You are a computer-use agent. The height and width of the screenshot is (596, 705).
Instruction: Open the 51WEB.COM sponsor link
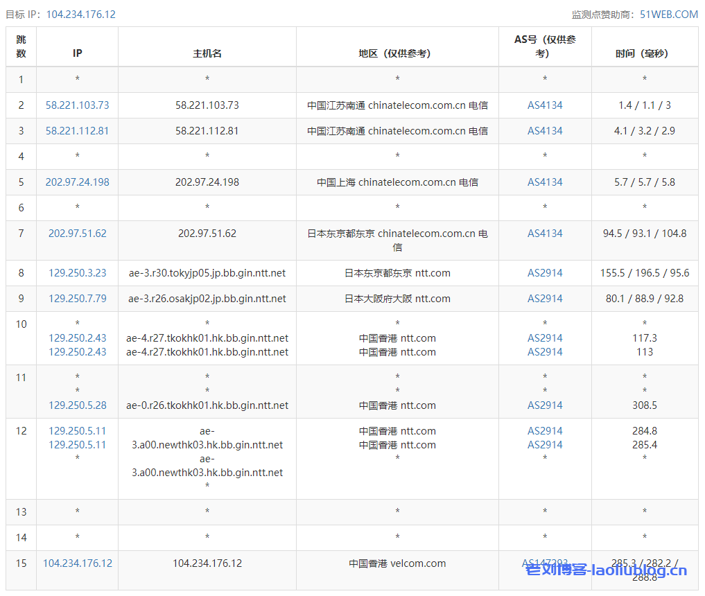tap(668, 15)
